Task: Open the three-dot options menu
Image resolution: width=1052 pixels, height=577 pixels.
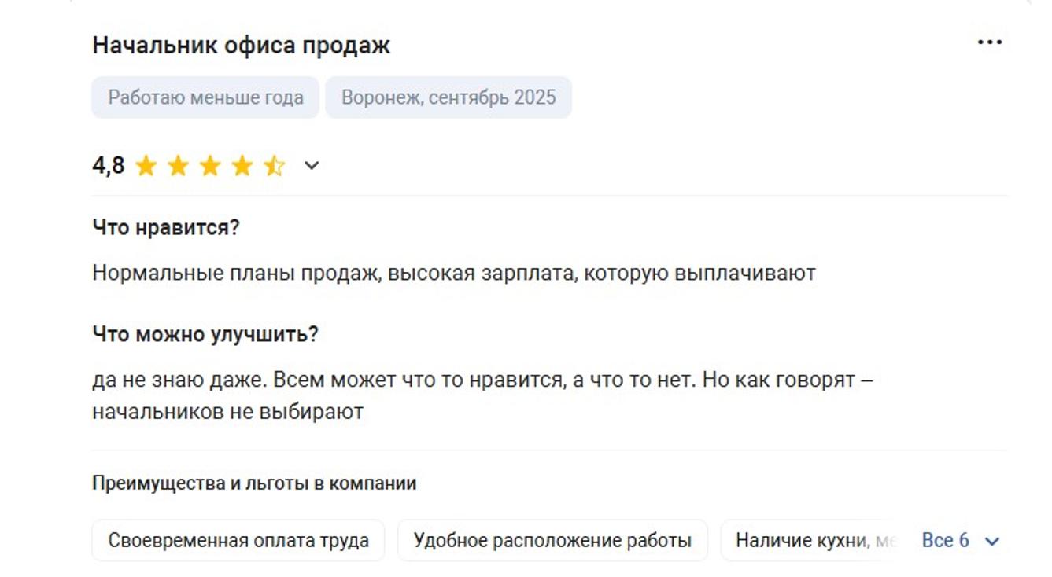Action: tap(988, 41)
